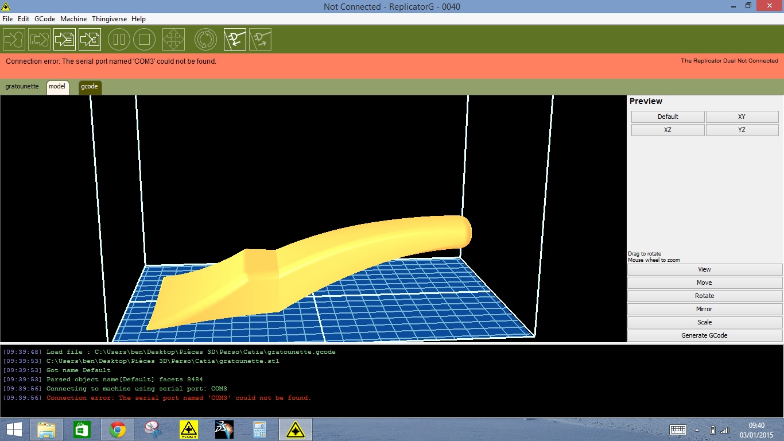Set preview to the YZ view
The width and height of the screenshot is (784, 441).
742,130
